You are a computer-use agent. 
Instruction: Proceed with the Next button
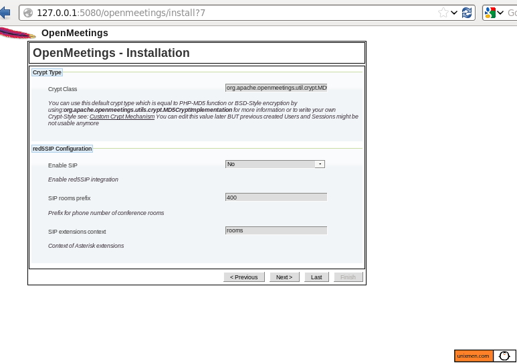[284, 277]
